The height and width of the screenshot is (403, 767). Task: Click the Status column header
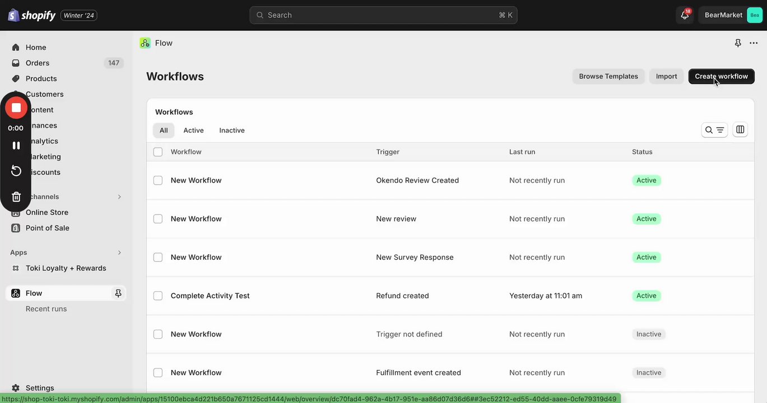642,152
